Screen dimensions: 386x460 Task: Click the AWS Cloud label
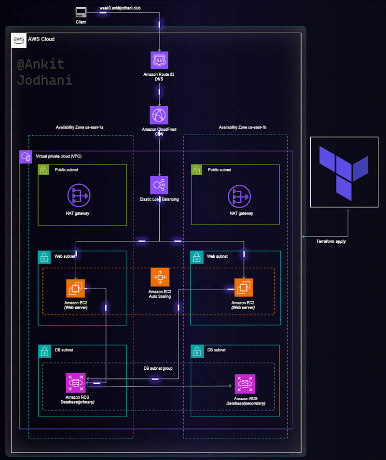[x=41, y=39]
